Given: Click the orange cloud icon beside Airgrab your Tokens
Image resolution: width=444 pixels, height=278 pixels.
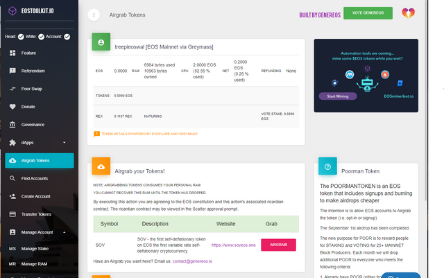Looking at the screenshot, I should 101,166.
